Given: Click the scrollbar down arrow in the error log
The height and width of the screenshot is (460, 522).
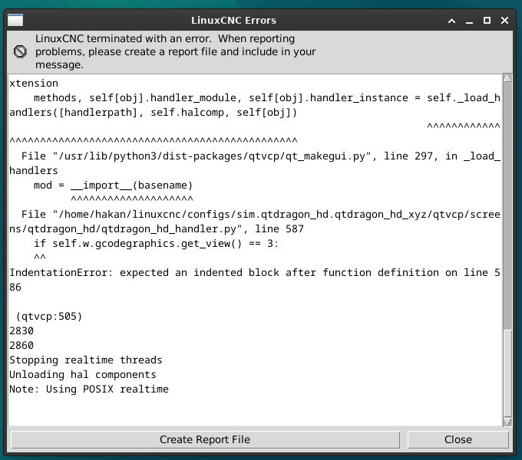Looking at the screenshot, I should point(507,422).
